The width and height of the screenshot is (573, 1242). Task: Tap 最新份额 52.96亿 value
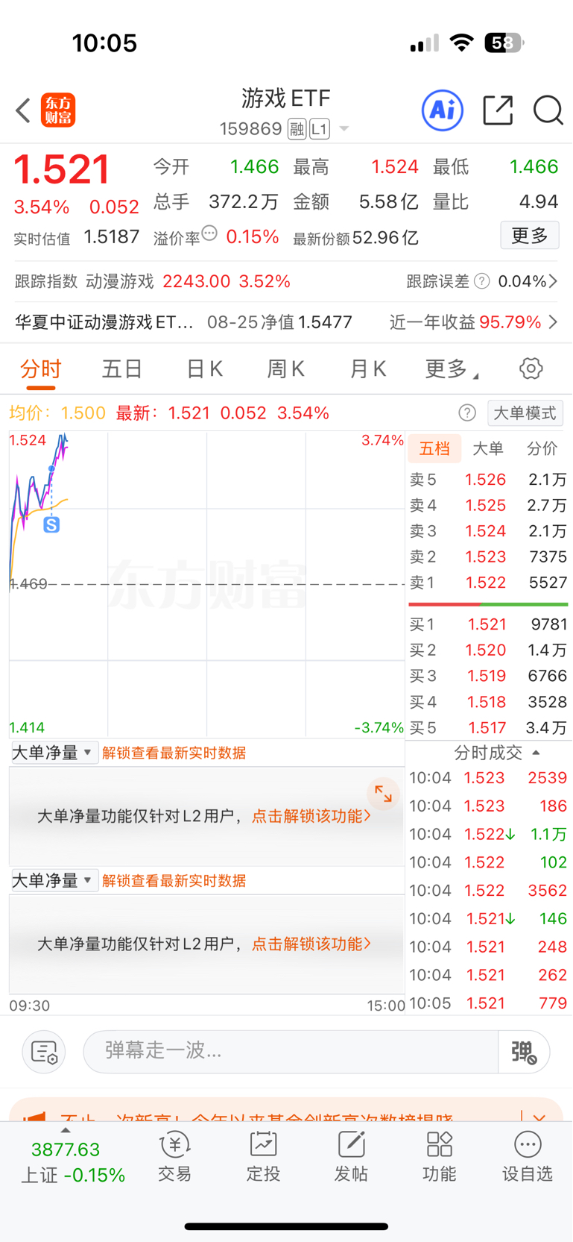[x=385, y=238]
